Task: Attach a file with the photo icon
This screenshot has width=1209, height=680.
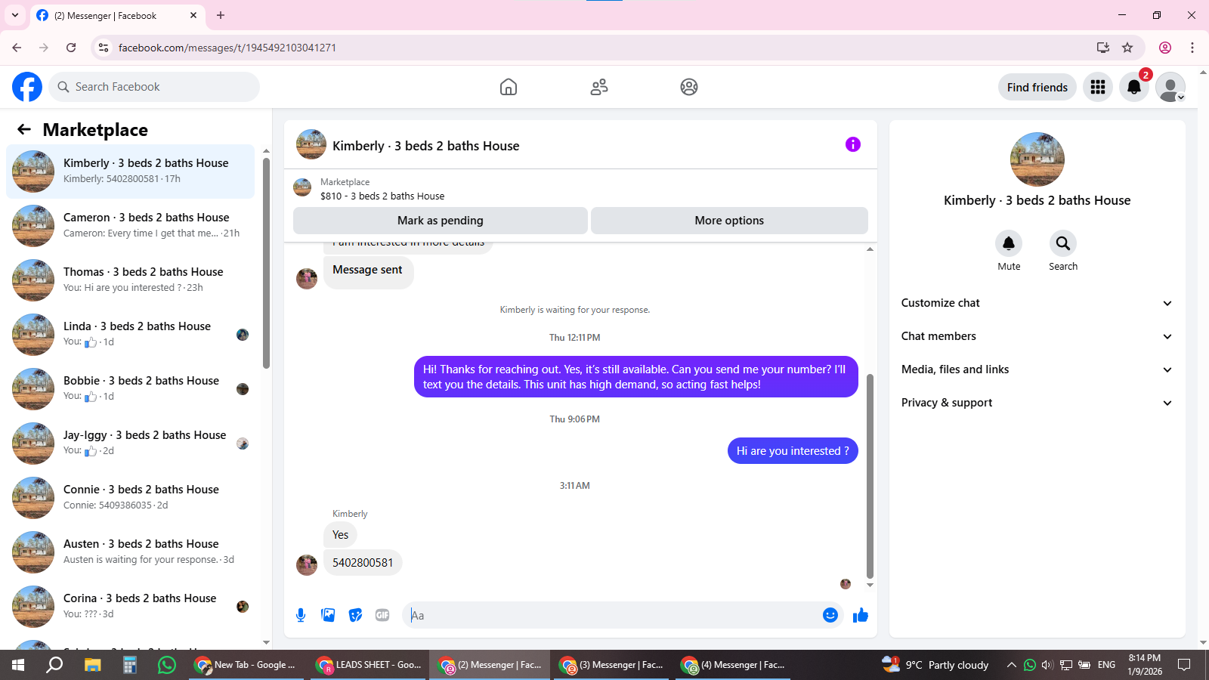Action: pos(328,615)
